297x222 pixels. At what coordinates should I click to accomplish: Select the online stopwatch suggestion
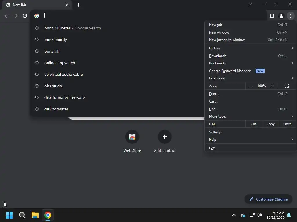117,63
